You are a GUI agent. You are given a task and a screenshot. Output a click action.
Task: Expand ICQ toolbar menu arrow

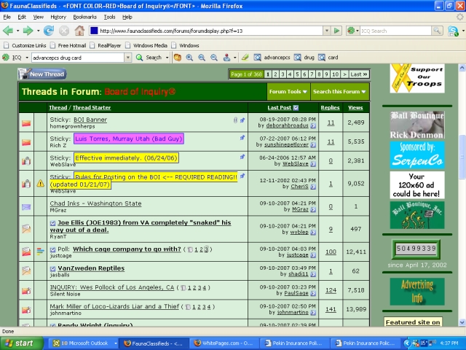27,58
